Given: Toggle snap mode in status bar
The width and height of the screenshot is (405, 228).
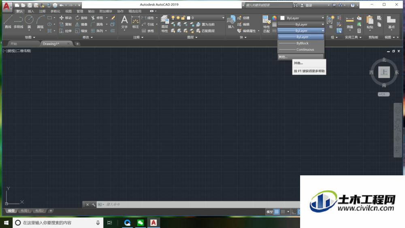Looking at the screenshot, I should tap(283, 212).
